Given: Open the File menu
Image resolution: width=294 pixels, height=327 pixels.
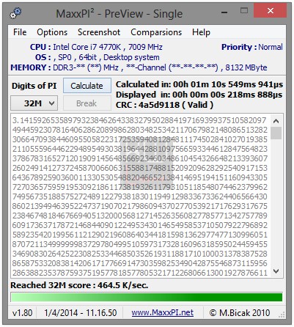Looking at the screenshot, I should [20, 32].
